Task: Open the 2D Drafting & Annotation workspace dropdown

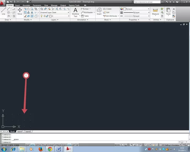Action: tap(170, 145)
